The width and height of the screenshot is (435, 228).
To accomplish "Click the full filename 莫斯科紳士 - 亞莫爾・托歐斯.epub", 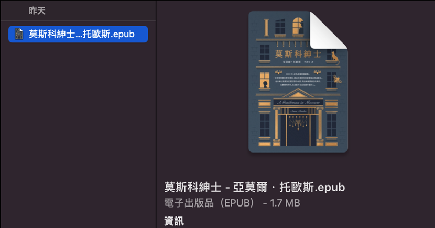I will (x=254, y=187).
